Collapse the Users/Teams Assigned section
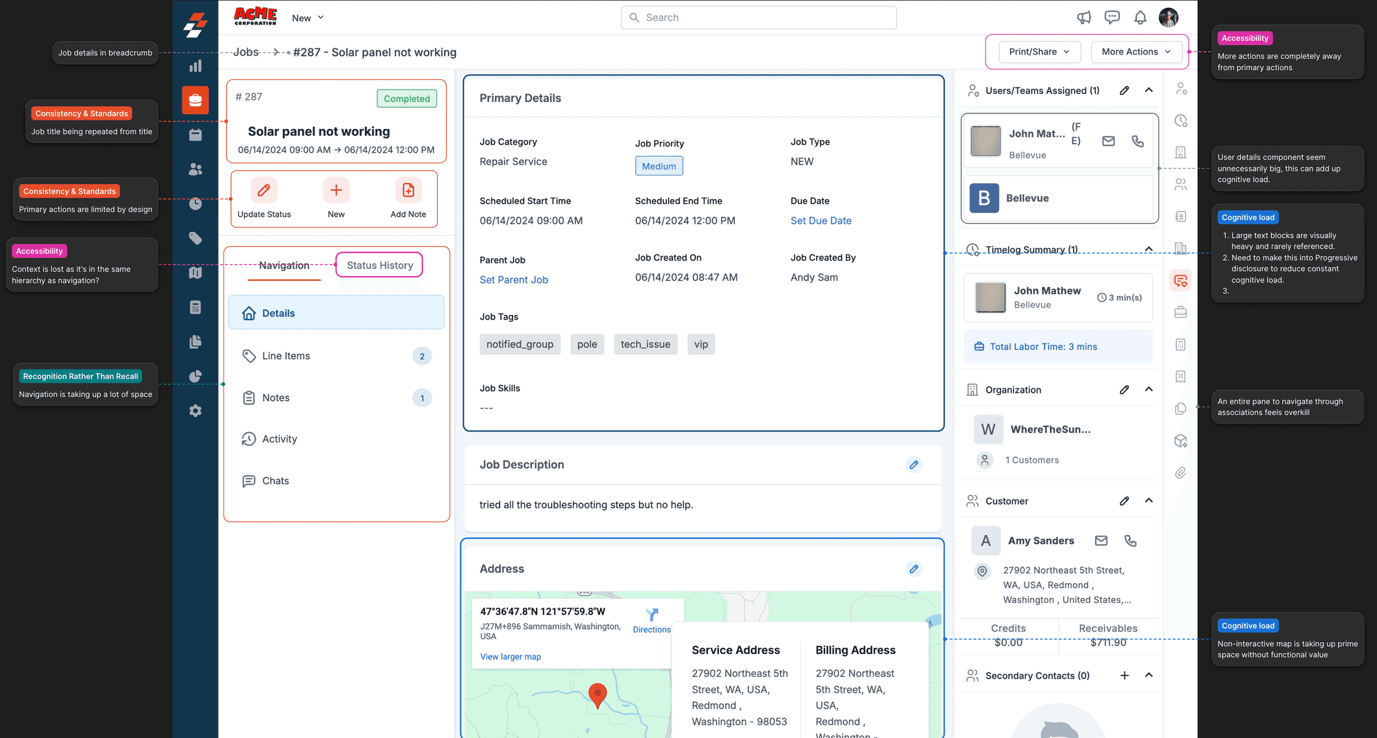Viewport: 1377px width, 738px height. click(x=1149, y=90)
